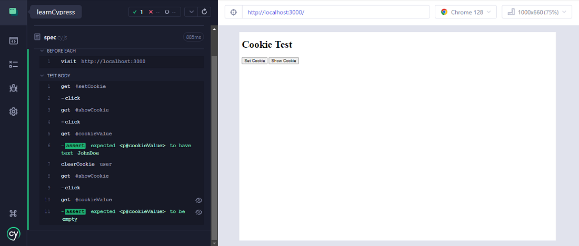The width and height of the screenshot is (579, 246).
Task: Open the spec.cy.js file link
Action: click(x=55, y=37)
